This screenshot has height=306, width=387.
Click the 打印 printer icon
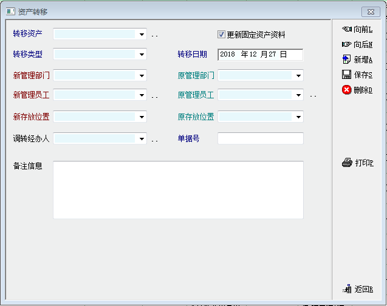(347, 162)
